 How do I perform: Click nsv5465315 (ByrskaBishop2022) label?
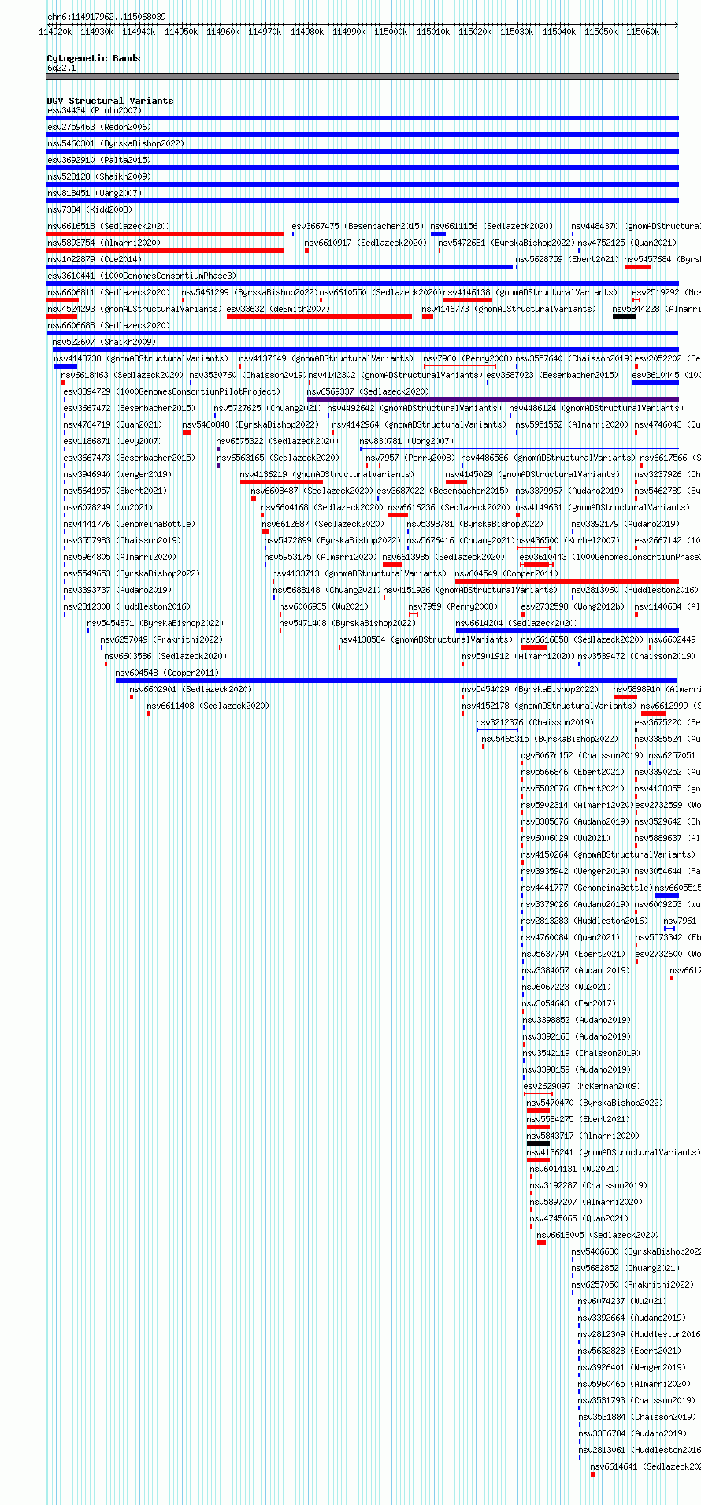[550, 740]
